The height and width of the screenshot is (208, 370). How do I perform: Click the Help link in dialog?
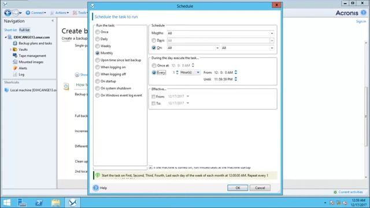pyautogui.click(x=103, y=188)
